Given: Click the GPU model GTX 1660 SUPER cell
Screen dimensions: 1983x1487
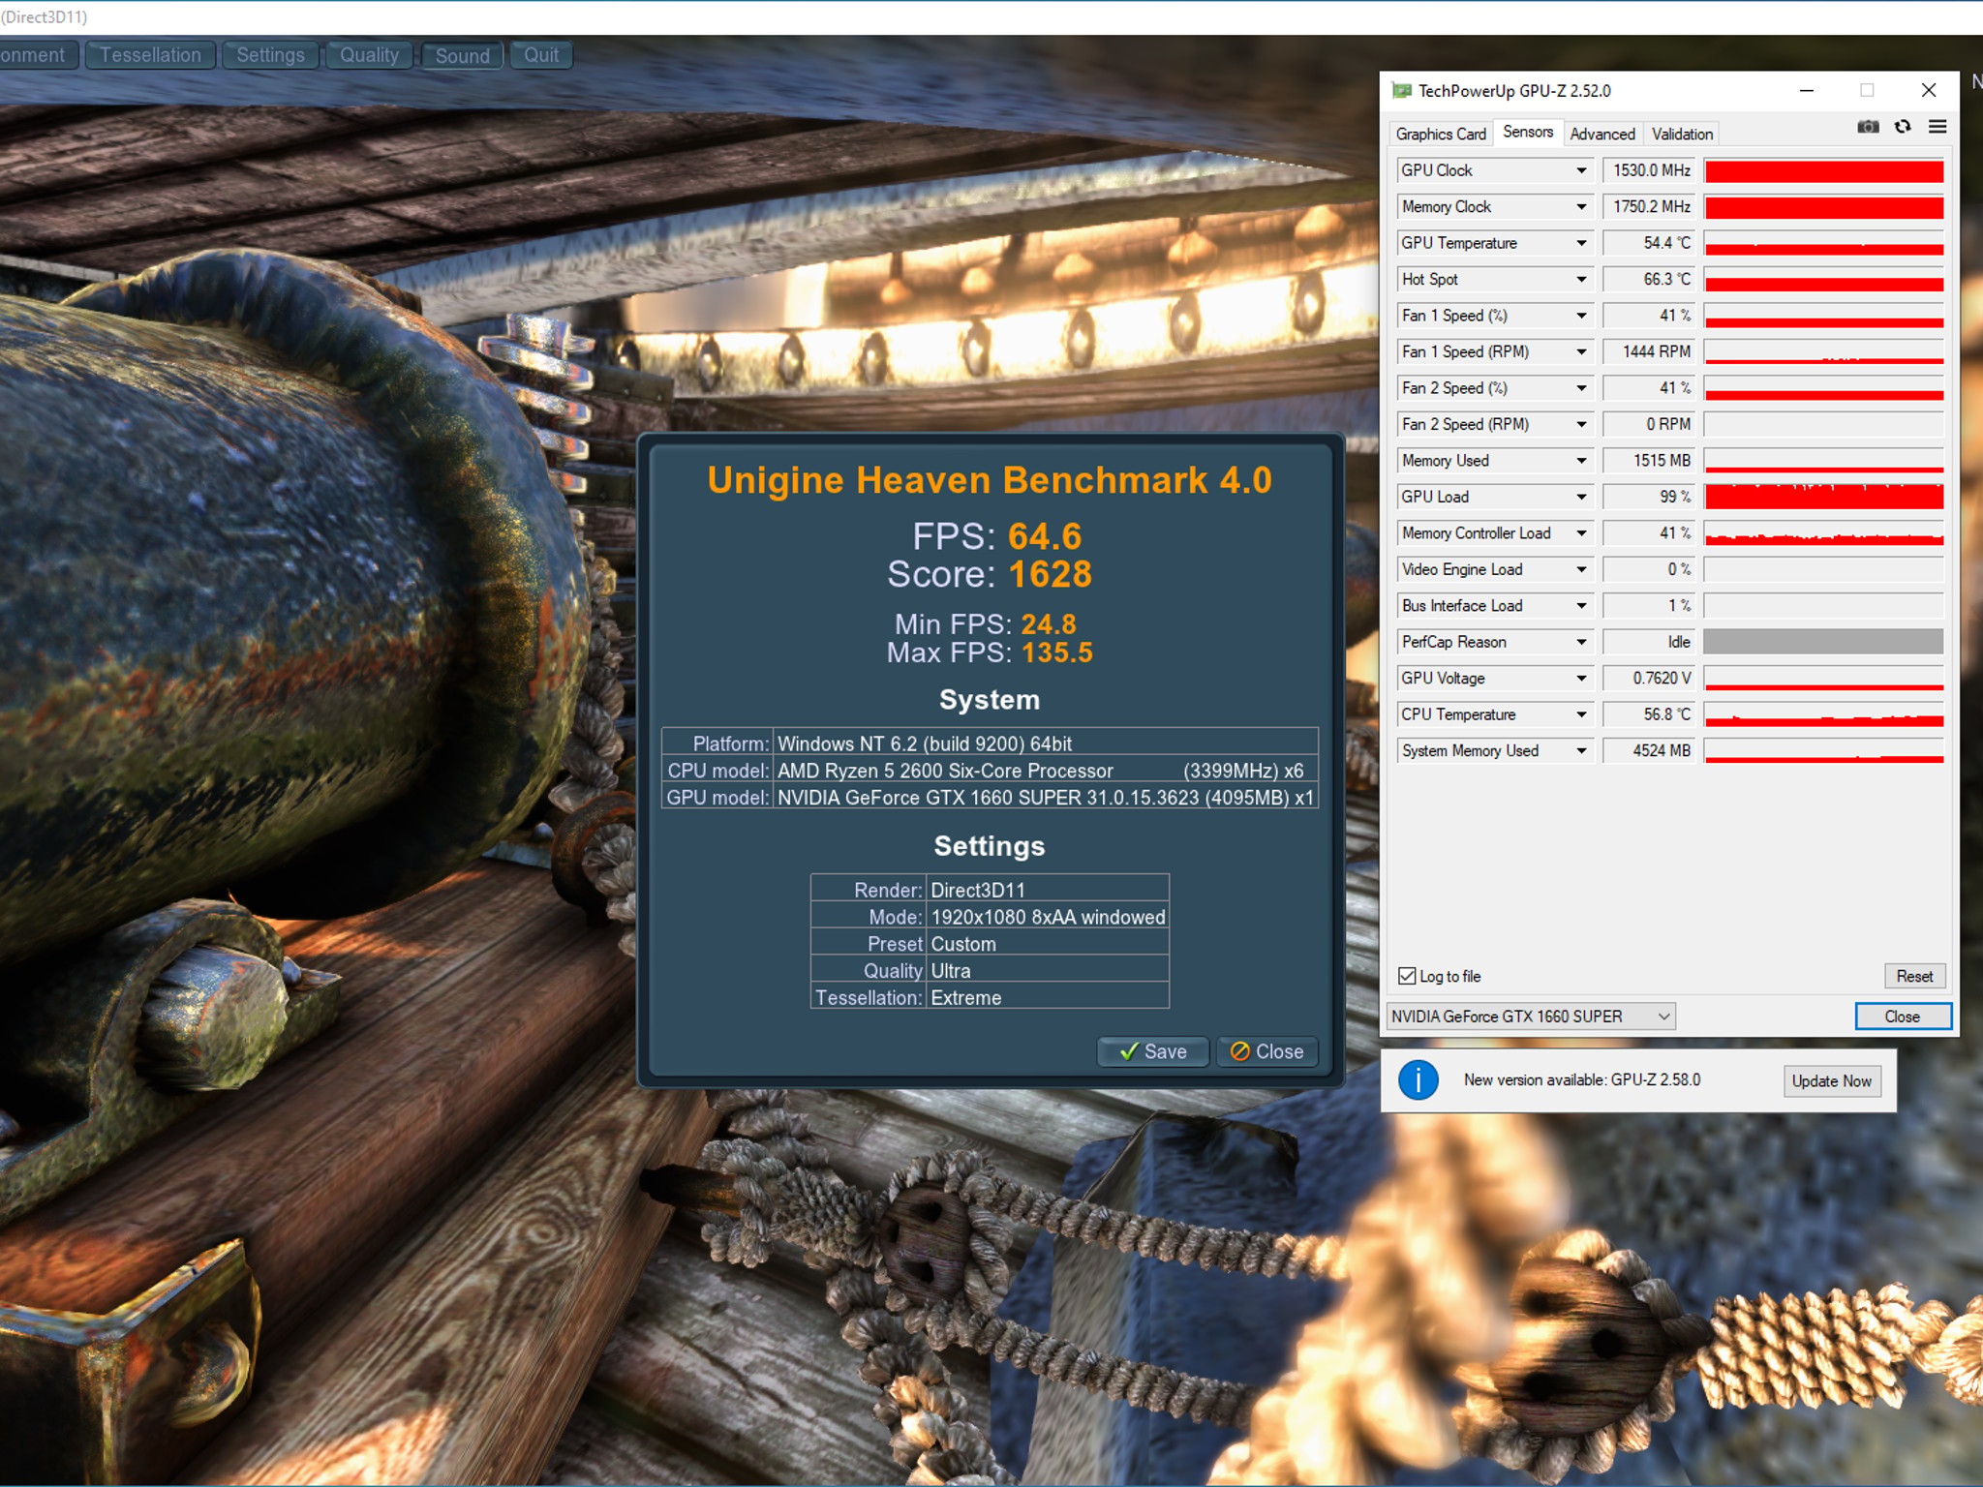Looking at the screenshot, I should [1046, 798].
